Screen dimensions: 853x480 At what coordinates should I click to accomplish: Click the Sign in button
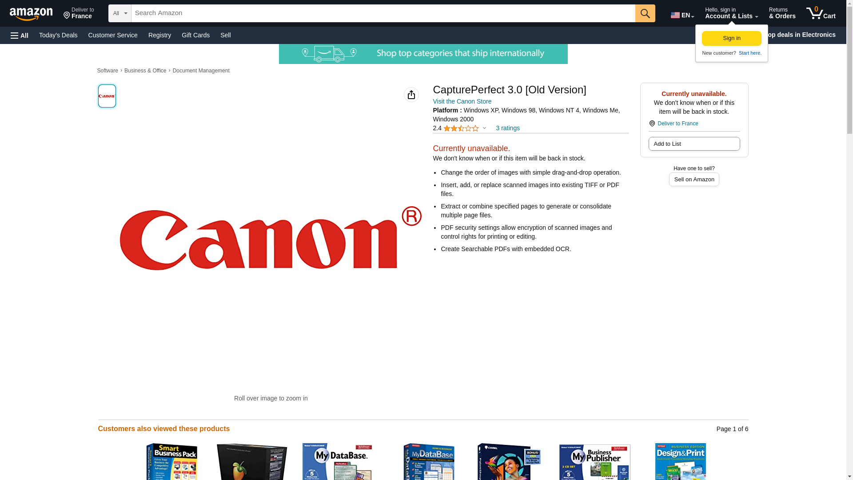(731, 39)
